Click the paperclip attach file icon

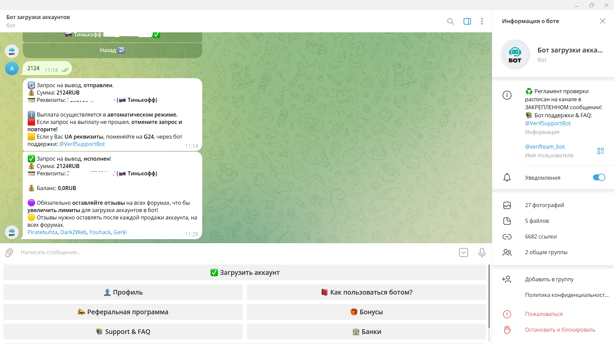tap(9, 252)
